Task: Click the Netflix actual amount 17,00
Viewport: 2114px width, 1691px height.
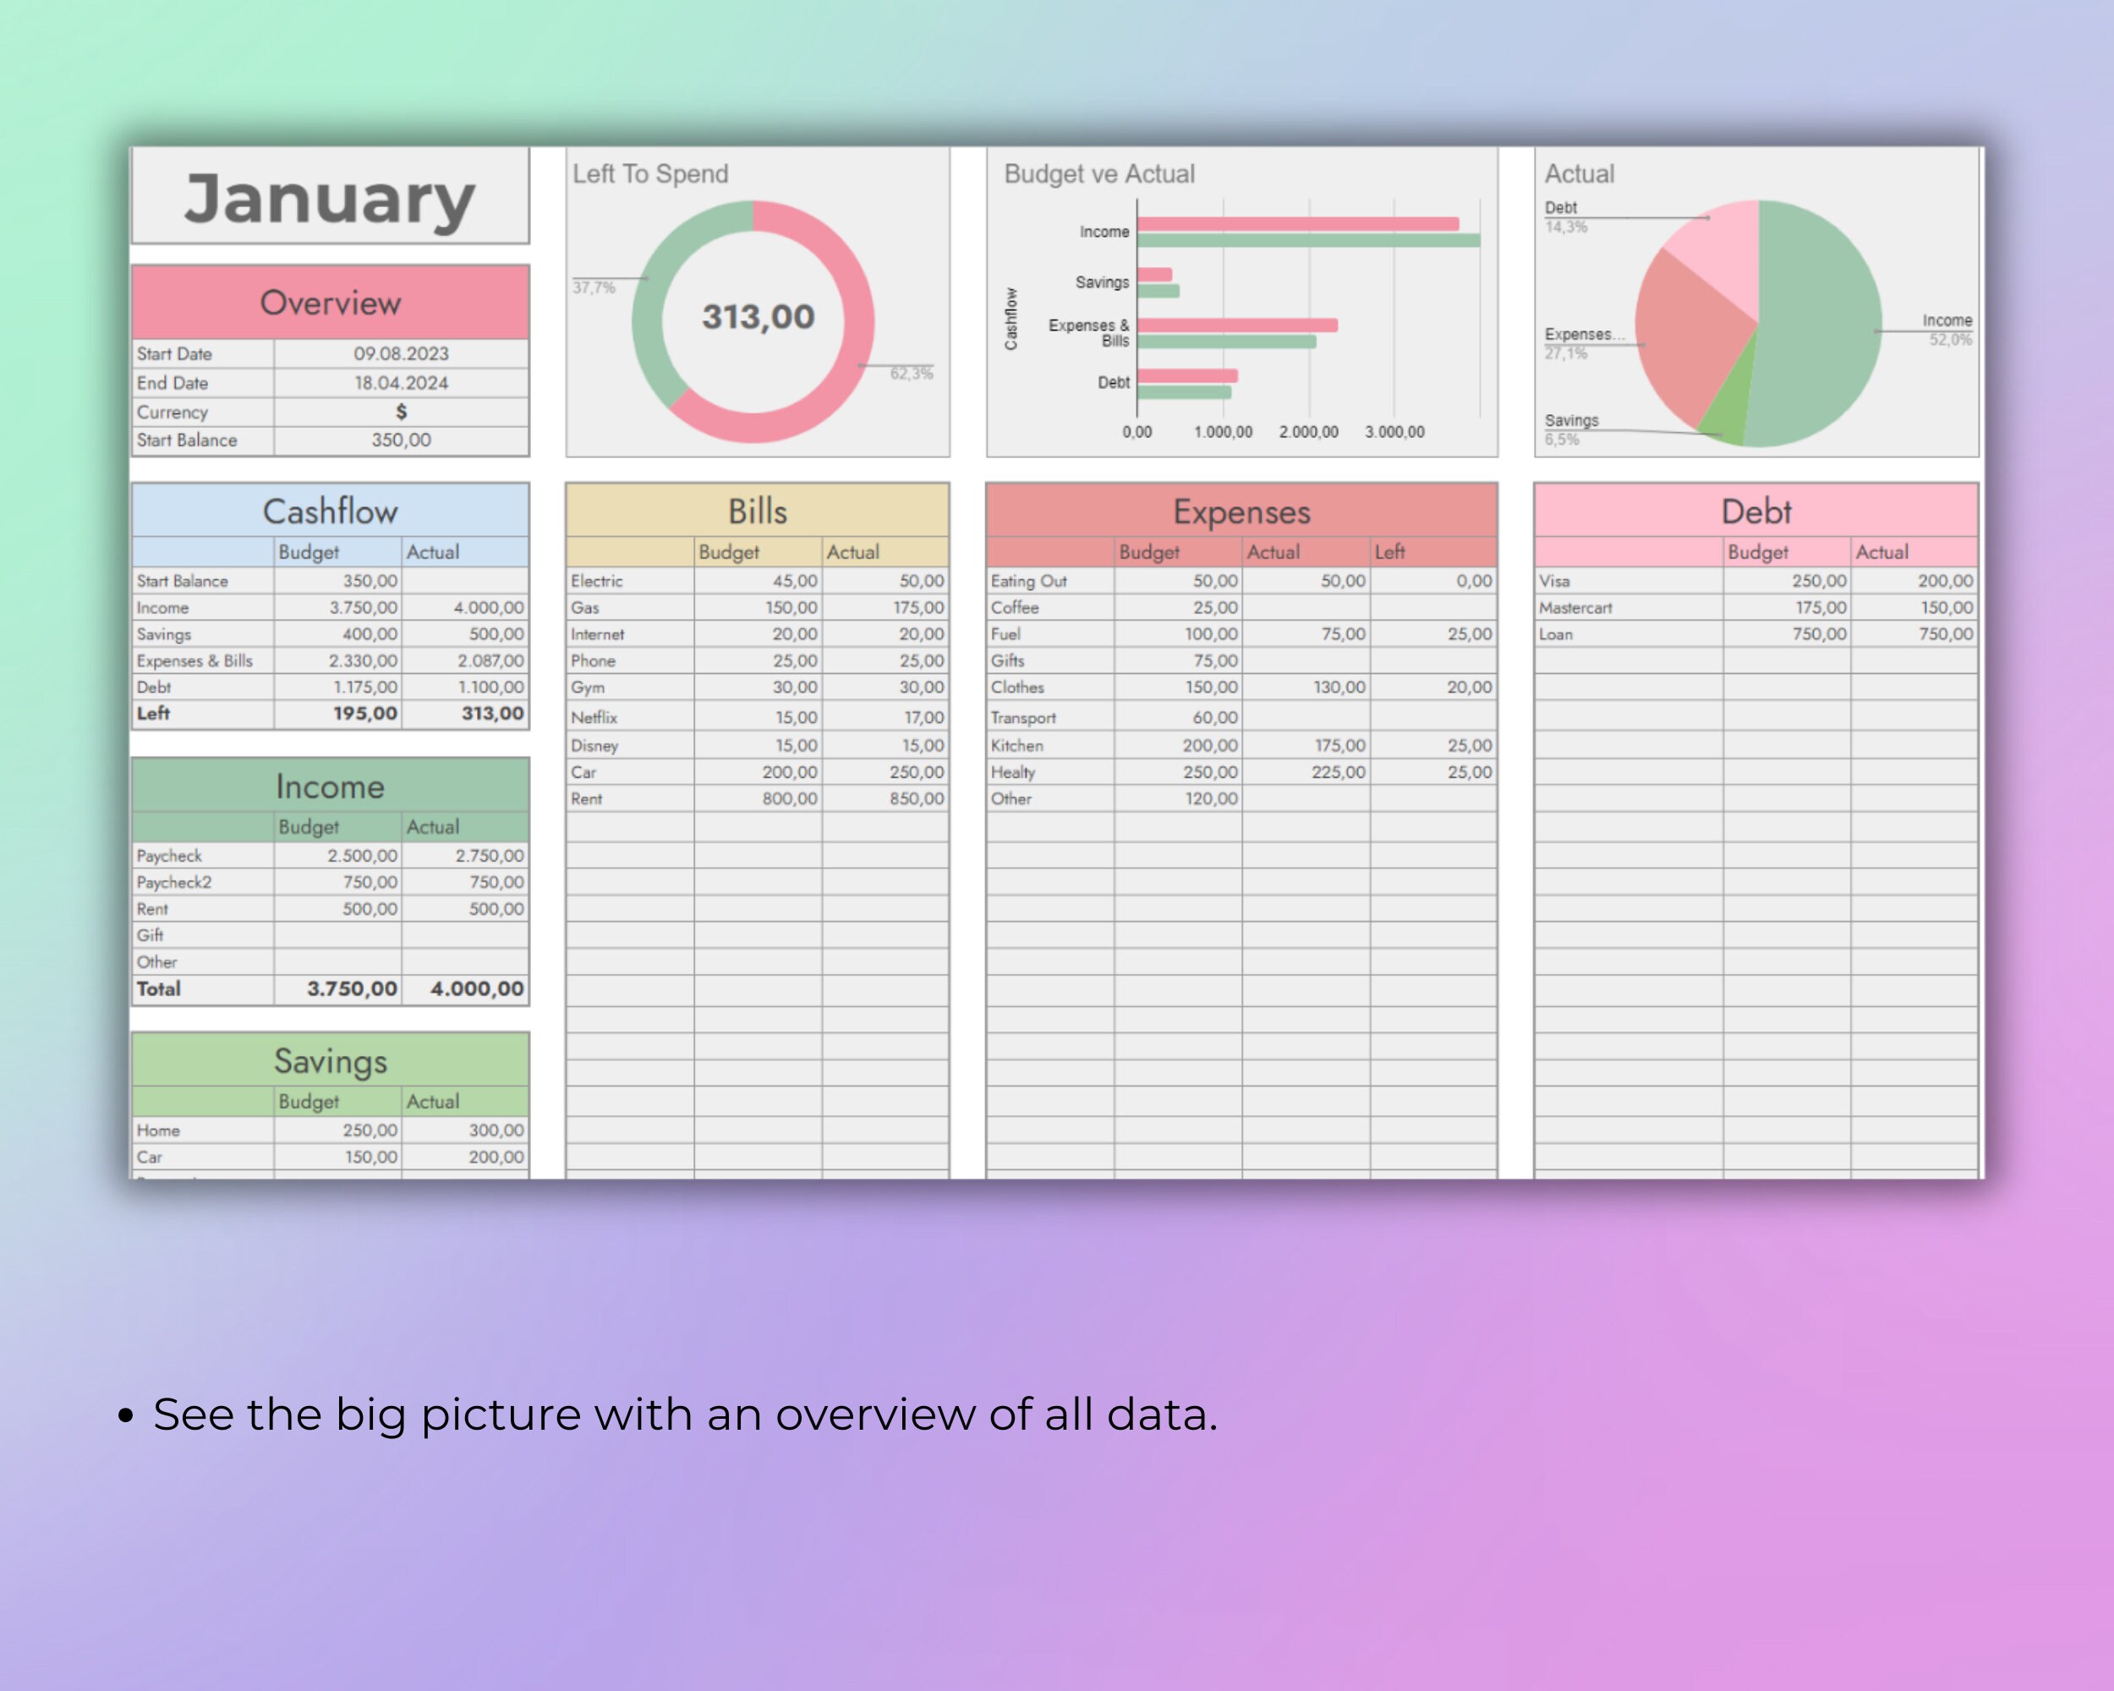Action: [920, 718]
